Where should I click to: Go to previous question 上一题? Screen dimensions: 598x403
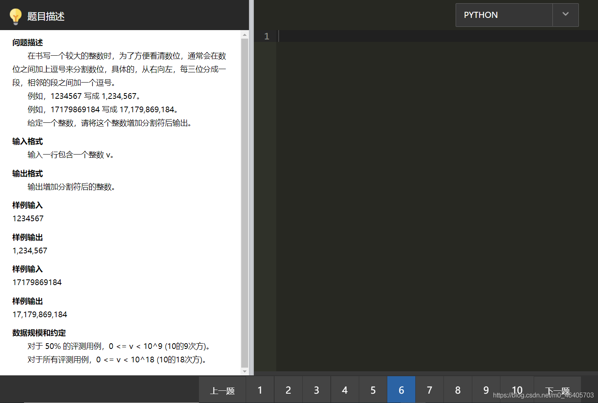tap(223, 390)
